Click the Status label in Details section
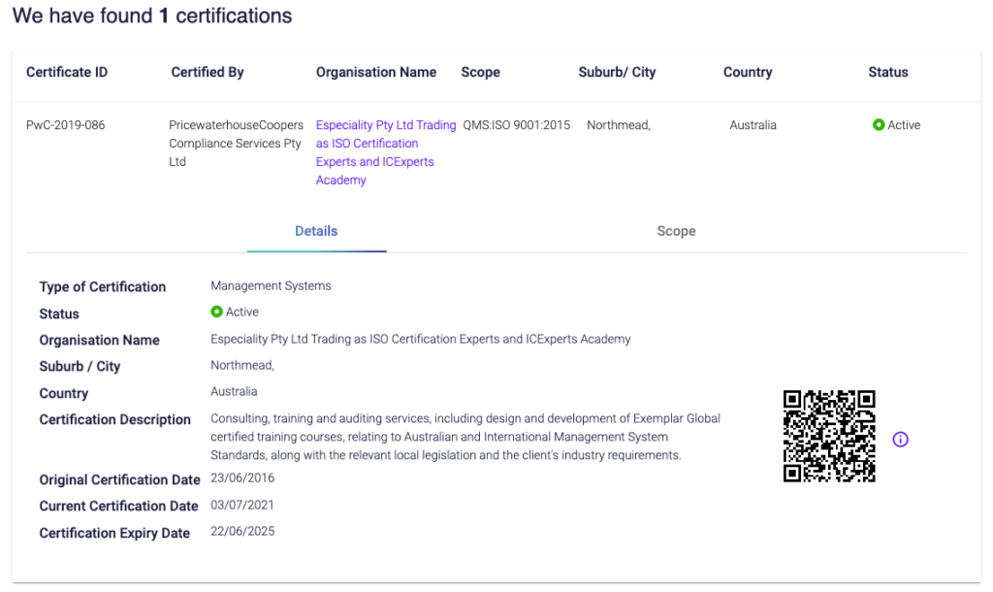This screenshot has height=592, width=993. (x=59, y=313)
